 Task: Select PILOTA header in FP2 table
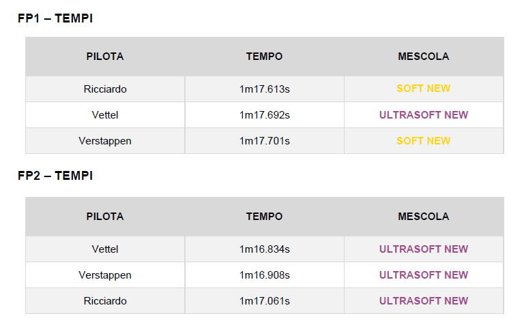click(105, 217)
